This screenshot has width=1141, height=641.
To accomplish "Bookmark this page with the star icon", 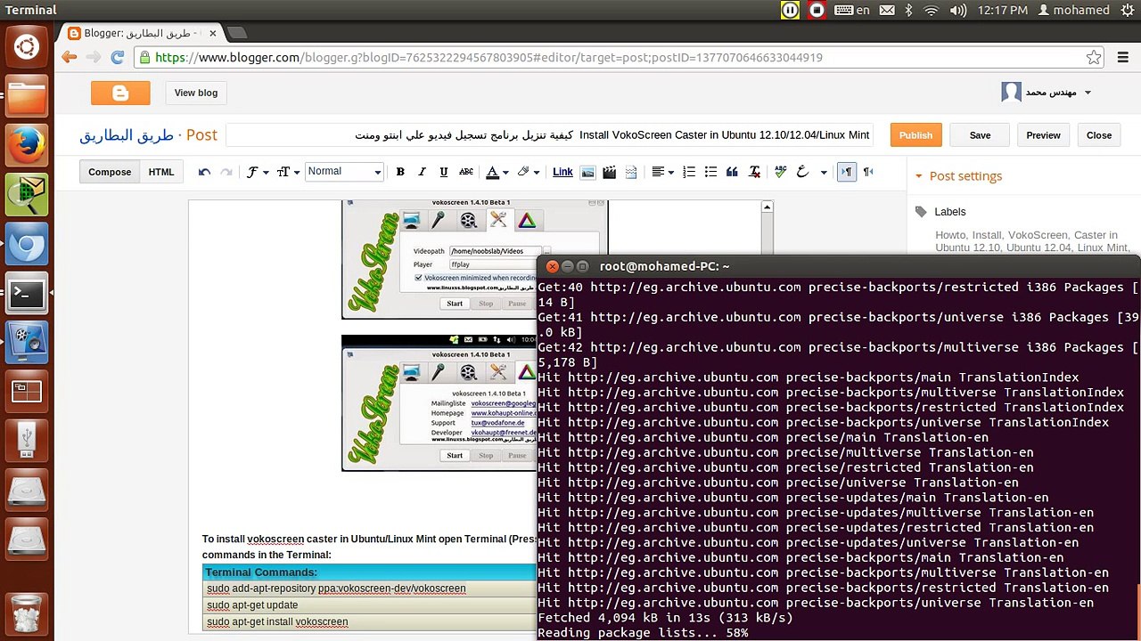I will coord(1094,57).
